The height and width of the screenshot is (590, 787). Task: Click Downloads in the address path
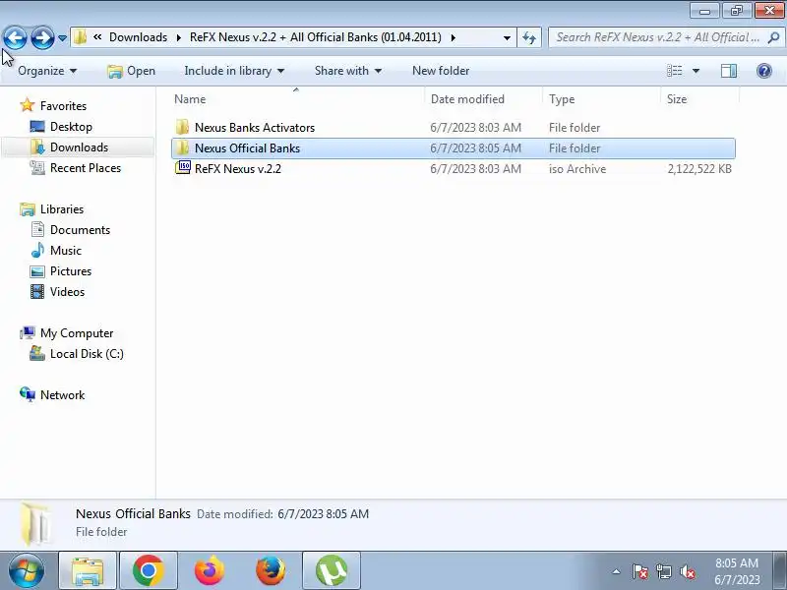coord(138,37)
